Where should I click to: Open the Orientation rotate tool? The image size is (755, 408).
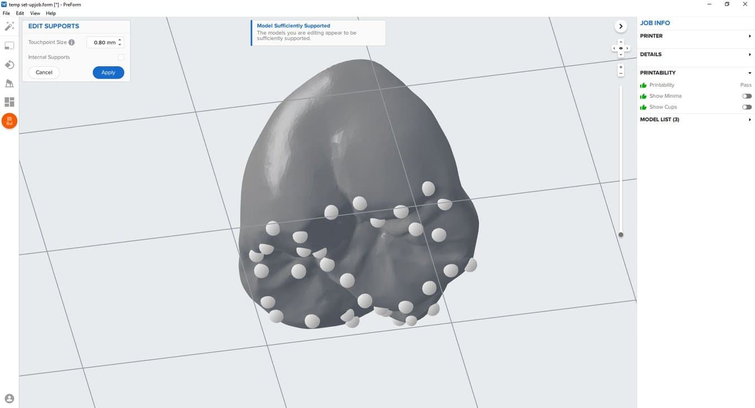(9, 65)
